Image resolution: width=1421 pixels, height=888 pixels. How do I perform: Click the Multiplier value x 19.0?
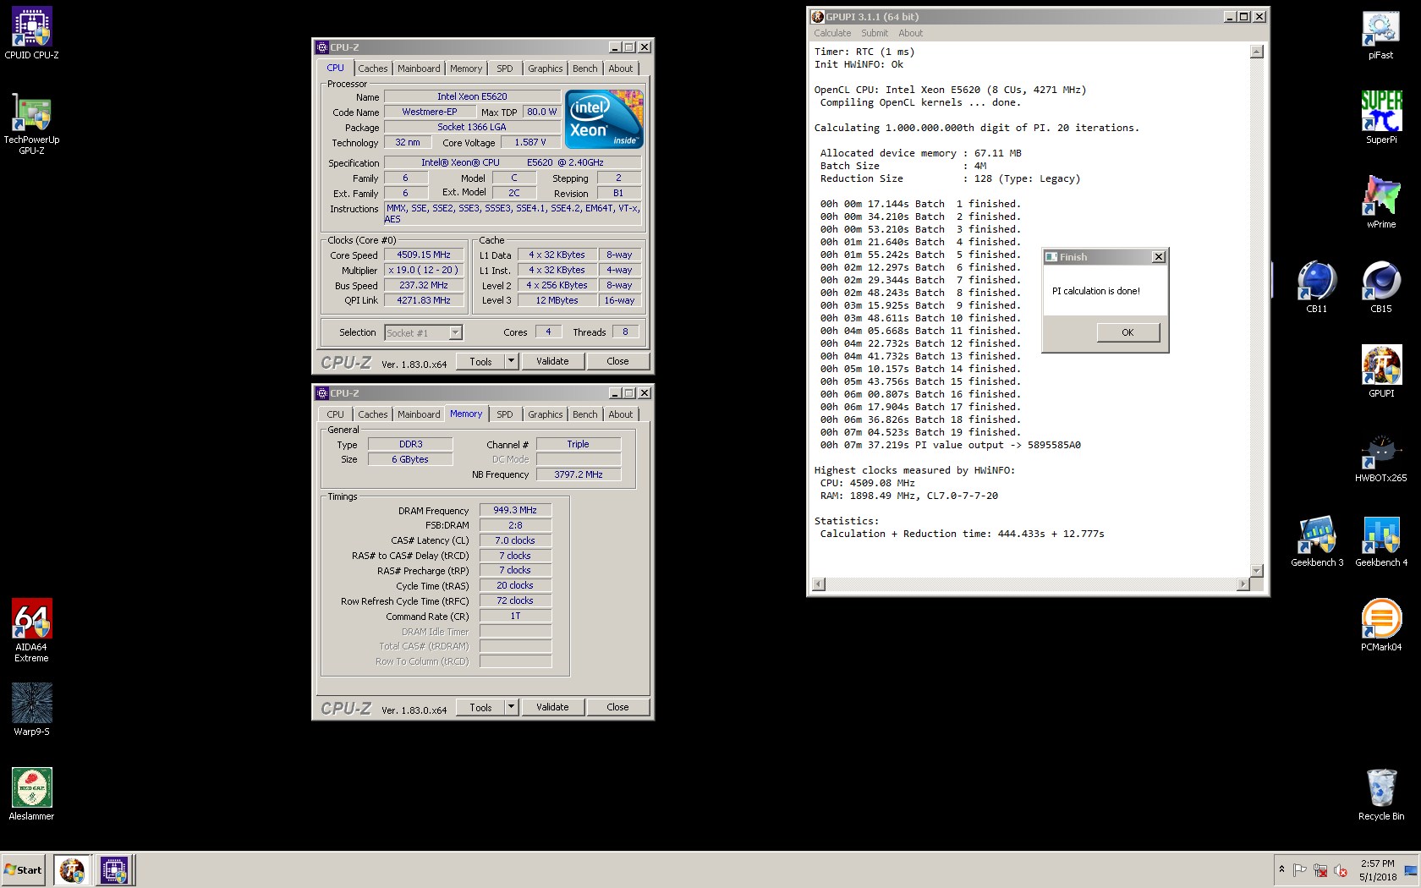tap(424, 270)
